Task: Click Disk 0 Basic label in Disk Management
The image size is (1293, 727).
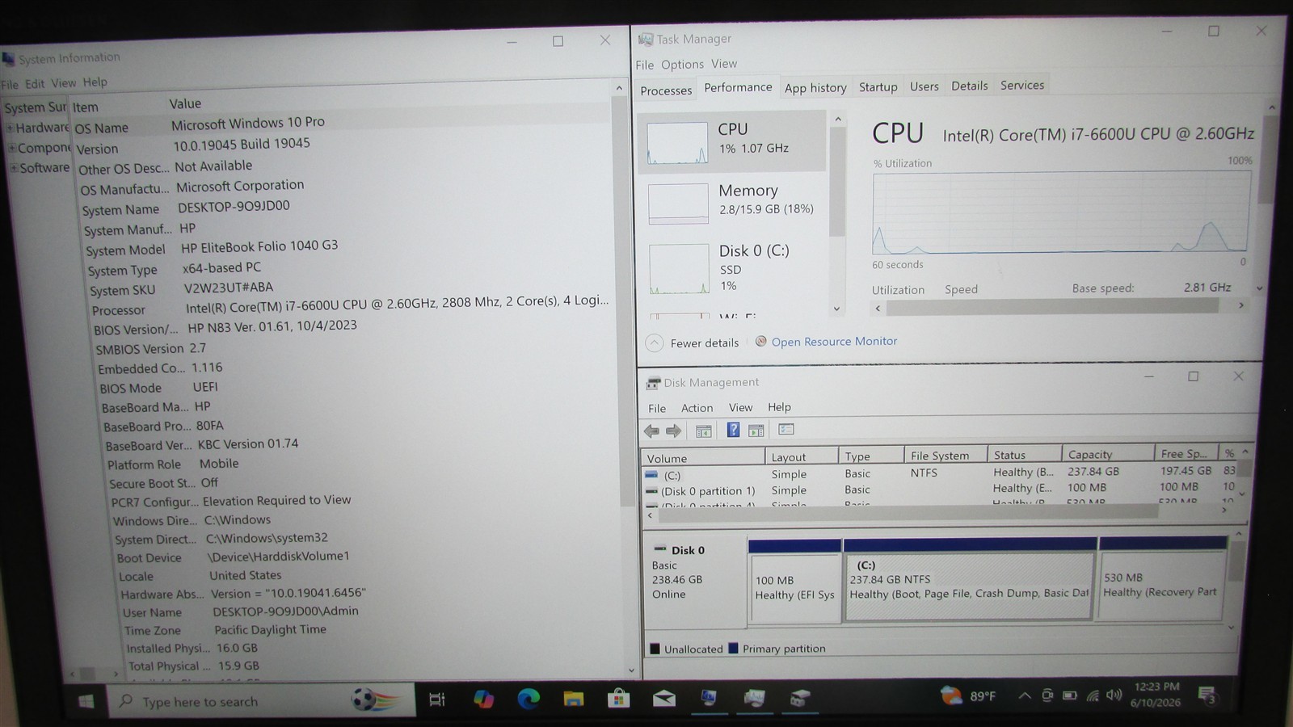Action: tap(693, 582)
